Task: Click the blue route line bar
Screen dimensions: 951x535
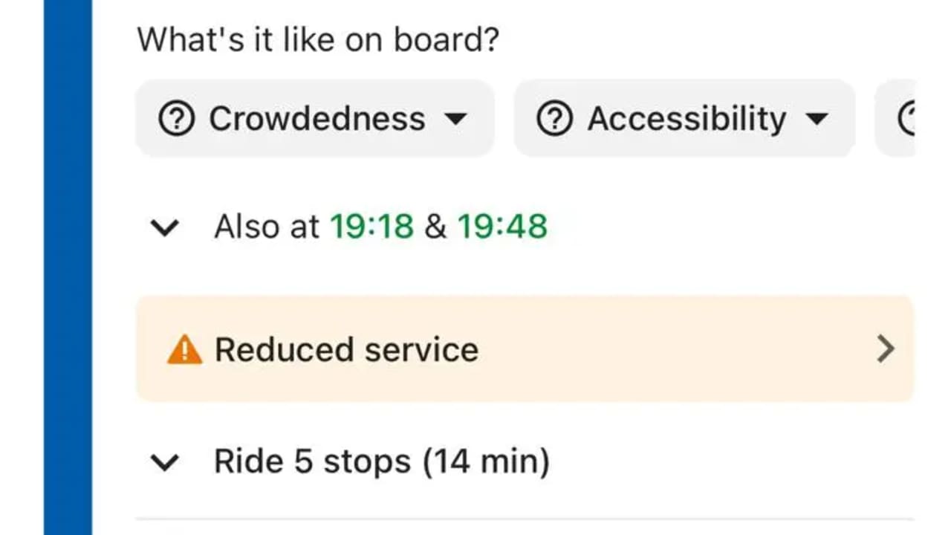Action: (68, 267)
